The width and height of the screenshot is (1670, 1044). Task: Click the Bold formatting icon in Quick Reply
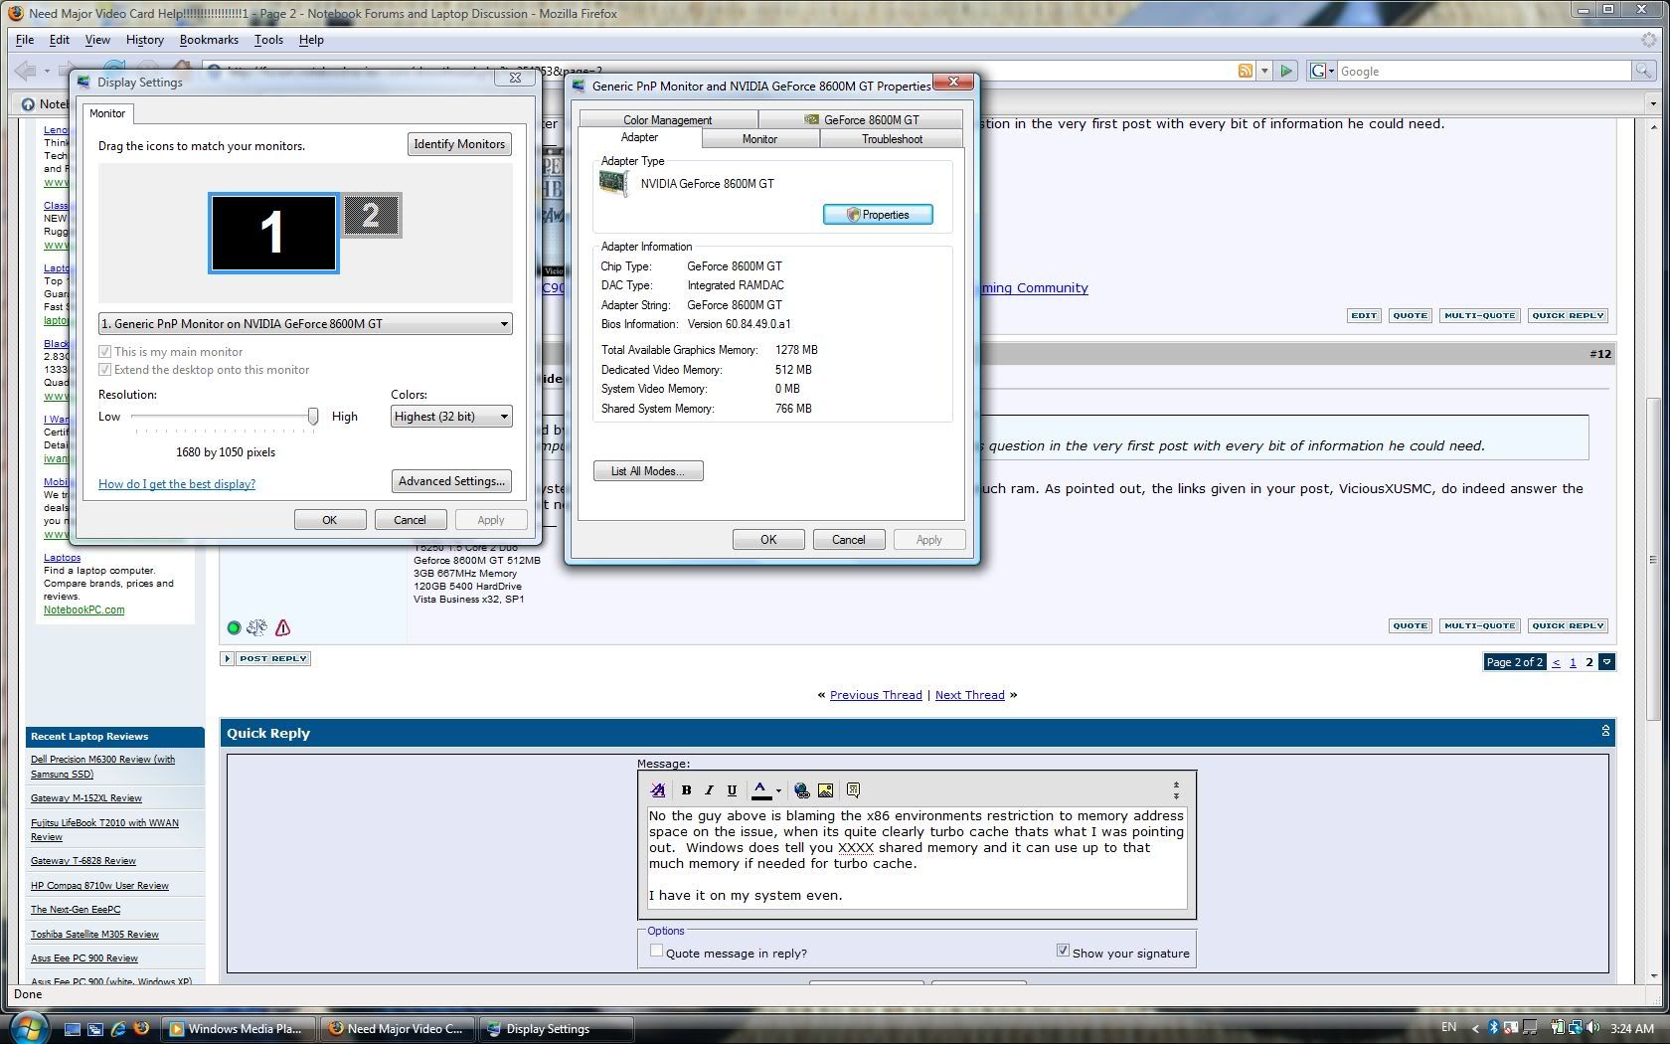tap(686, 790)
